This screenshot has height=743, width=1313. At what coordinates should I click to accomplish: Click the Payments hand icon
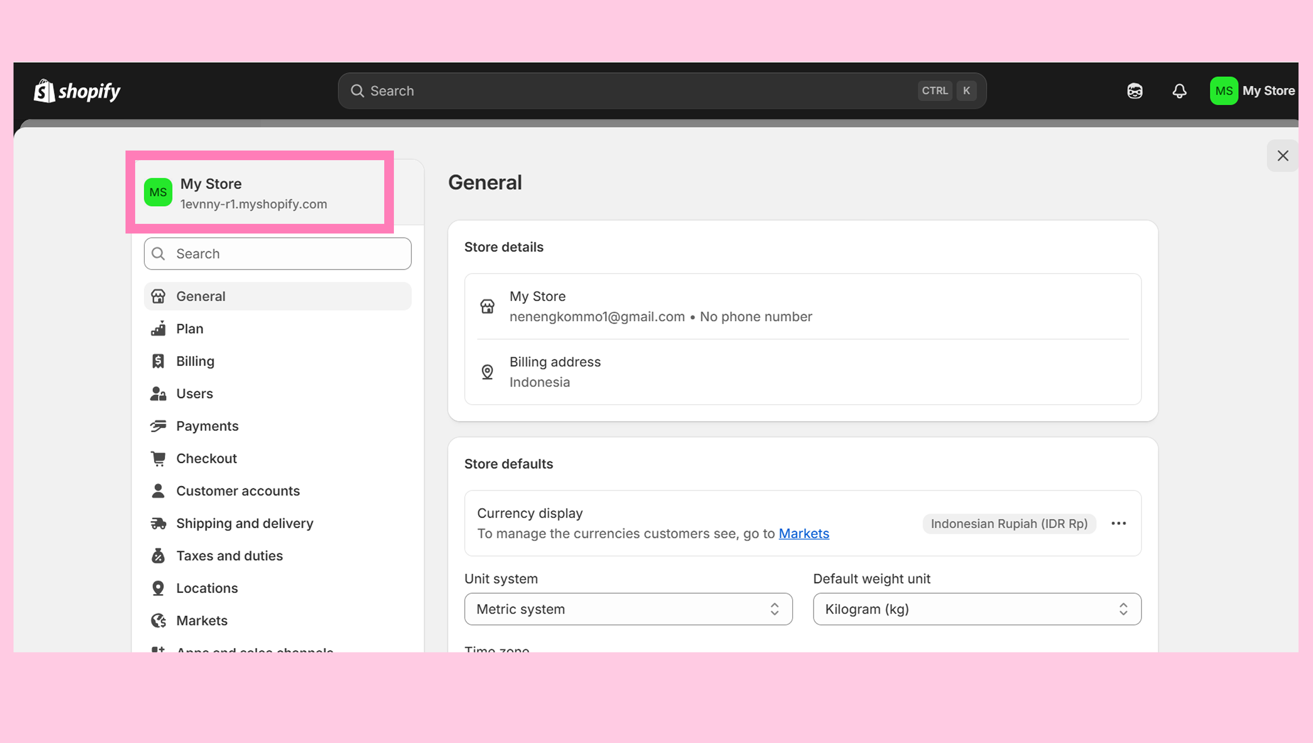click(x=158, y=426)
